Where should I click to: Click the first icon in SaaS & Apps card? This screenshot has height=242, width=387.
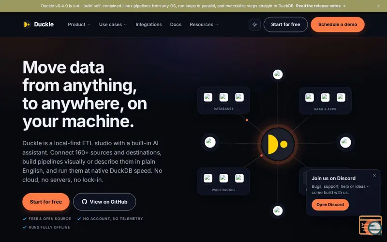(310, 98)
